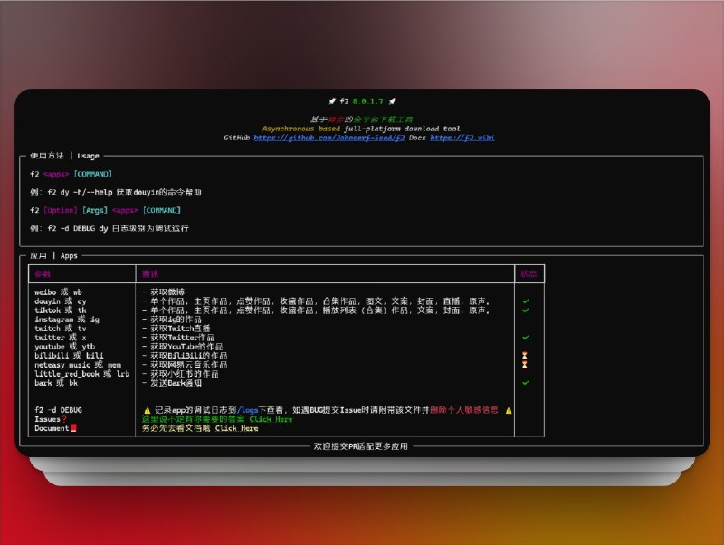724x545 pixels.
Task: Click the hourglass icon in the netease_music row
Action: click(x=524, y=364)
